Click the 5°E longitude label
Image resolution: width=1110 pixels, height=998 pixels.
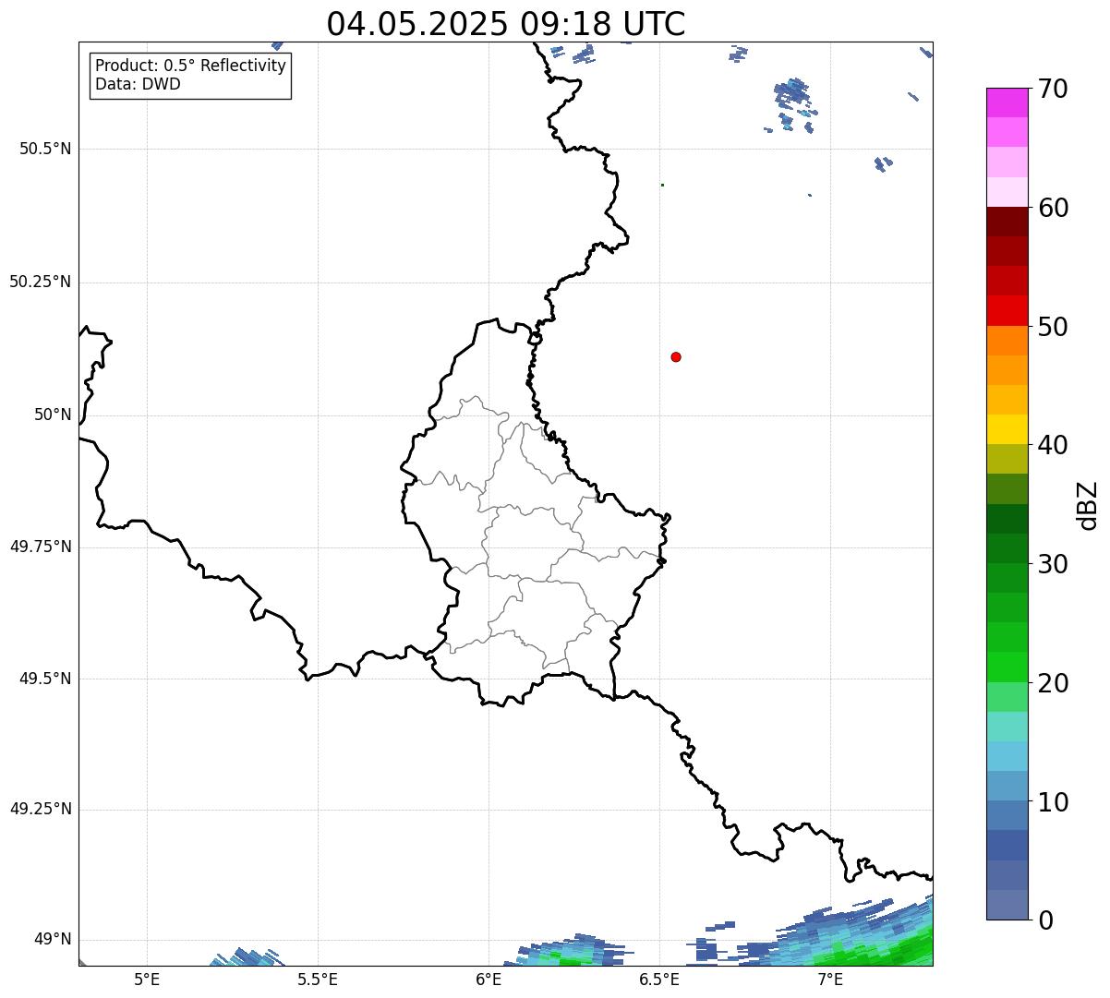[x=147, y=979]
